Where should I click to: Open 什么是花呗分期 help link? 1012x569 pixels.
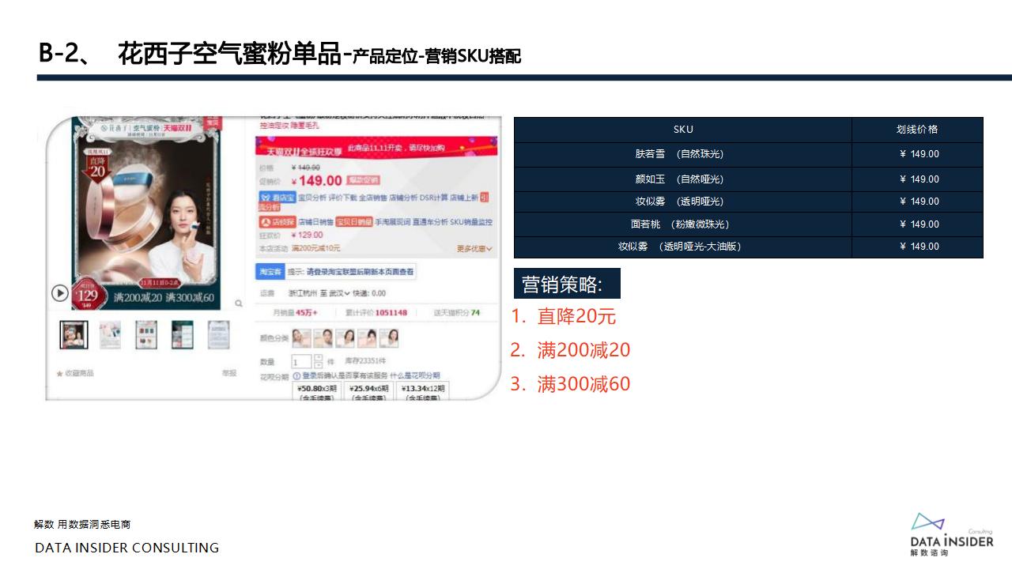[x=414, y=375]
